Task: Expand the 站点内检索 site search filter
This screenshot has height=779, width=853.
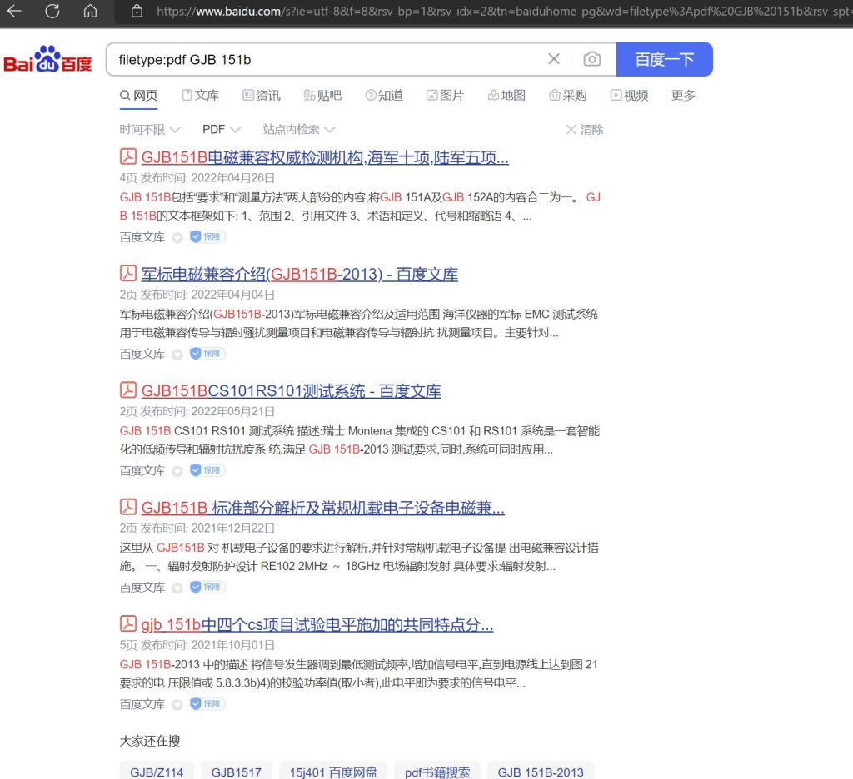Action: click(x=299, y=129)
